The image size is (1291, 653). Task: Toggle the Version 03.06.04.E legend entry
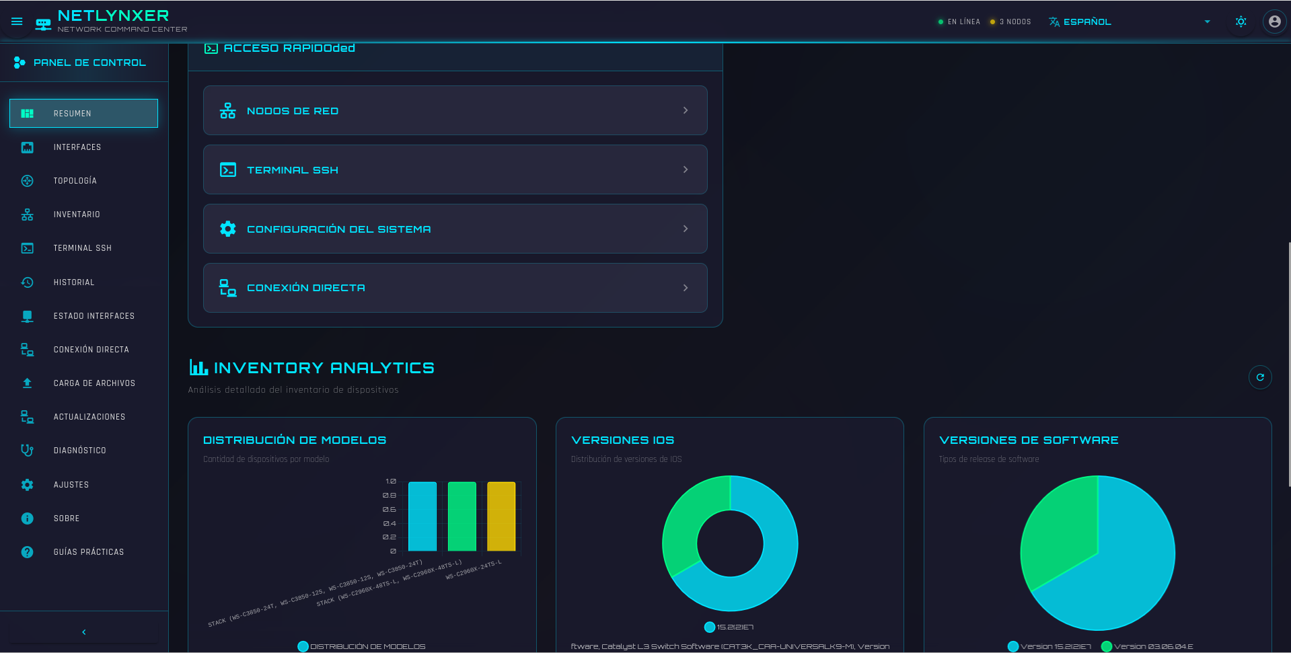click(x=1152, y=645)
